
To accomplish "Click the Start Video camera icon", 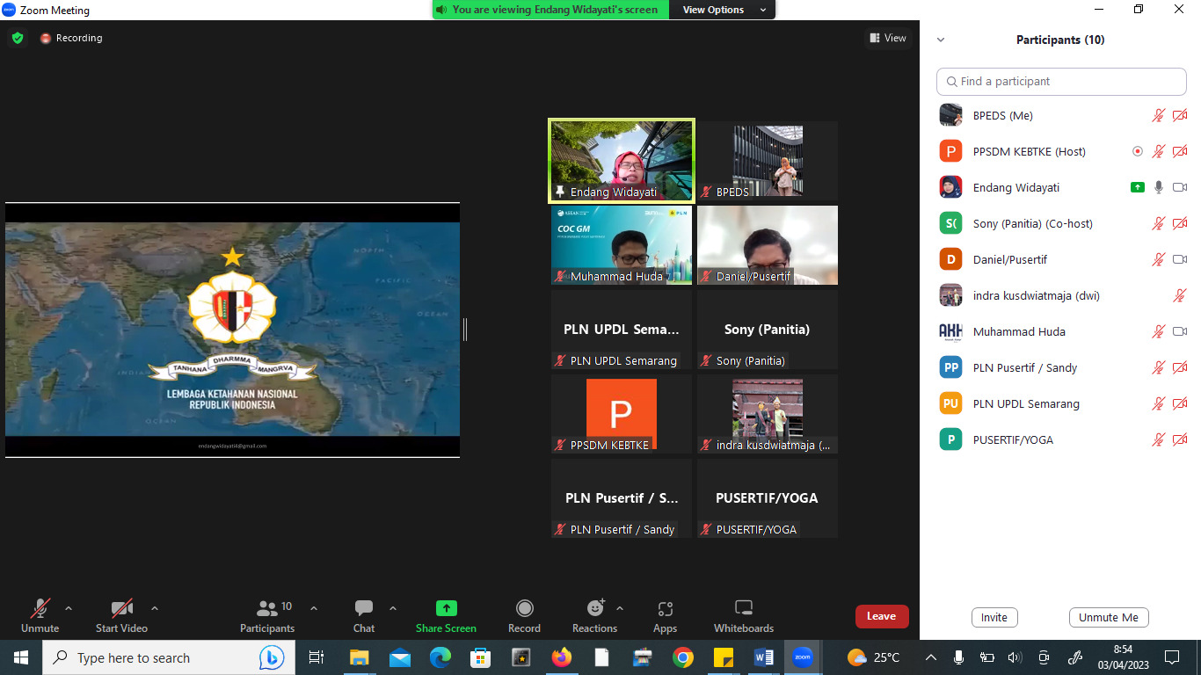I will click(x=121, y=608).
